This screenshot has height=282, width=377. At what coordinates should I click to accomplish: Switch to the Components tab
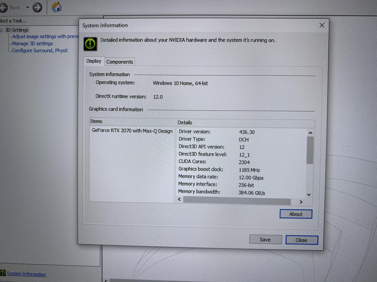120,62
